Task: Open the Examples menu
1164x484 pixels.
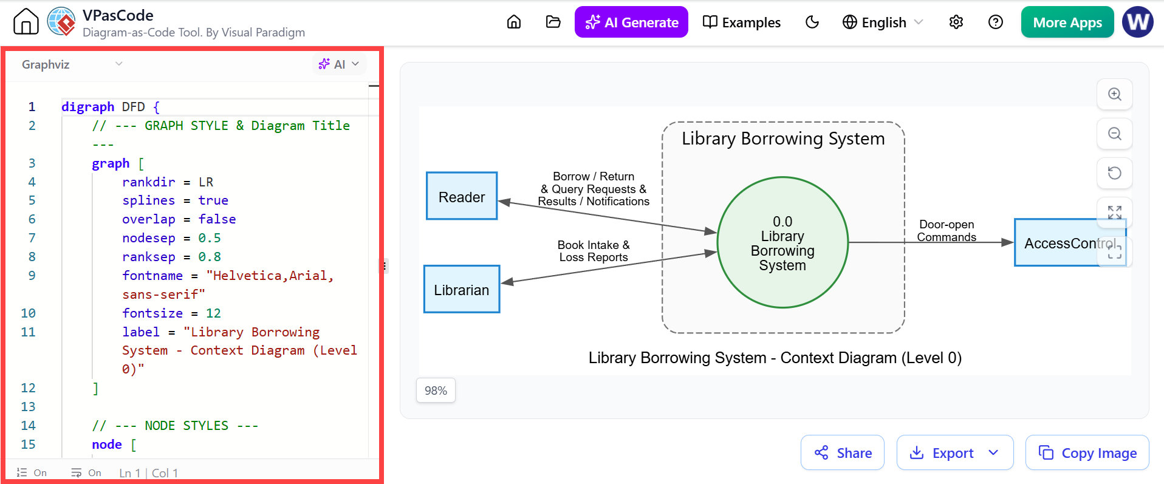Action: pos(741,22)
